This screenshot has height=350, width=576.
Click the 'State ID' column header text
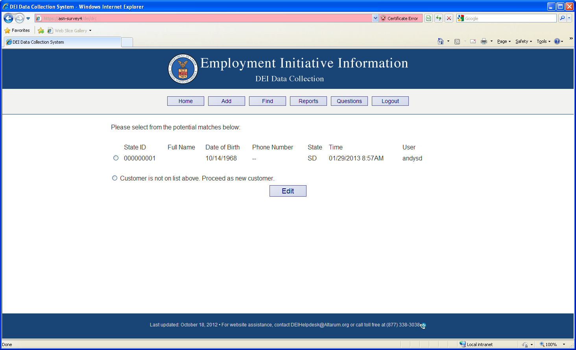click(x=135, y=147)
